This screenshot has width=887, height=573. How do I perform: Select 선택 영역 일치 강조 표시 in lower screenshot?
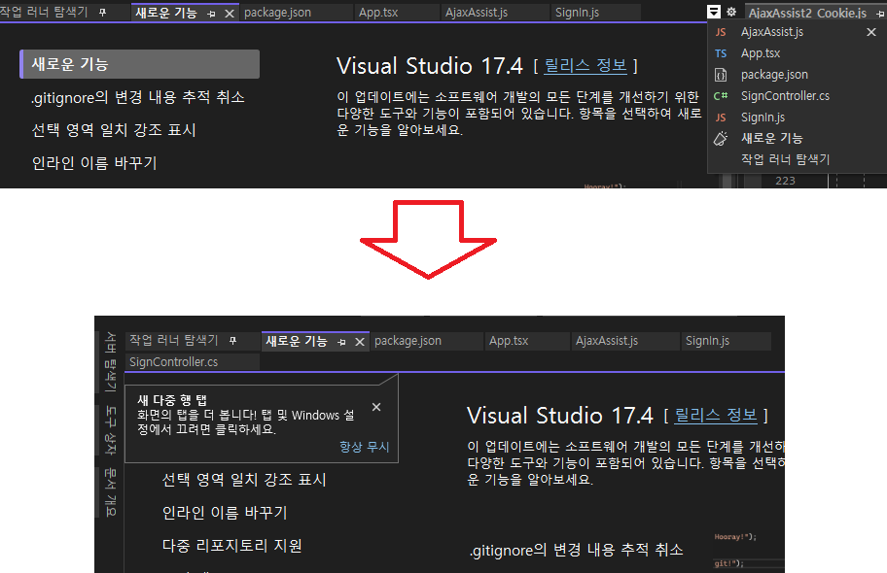click(244, 480)
